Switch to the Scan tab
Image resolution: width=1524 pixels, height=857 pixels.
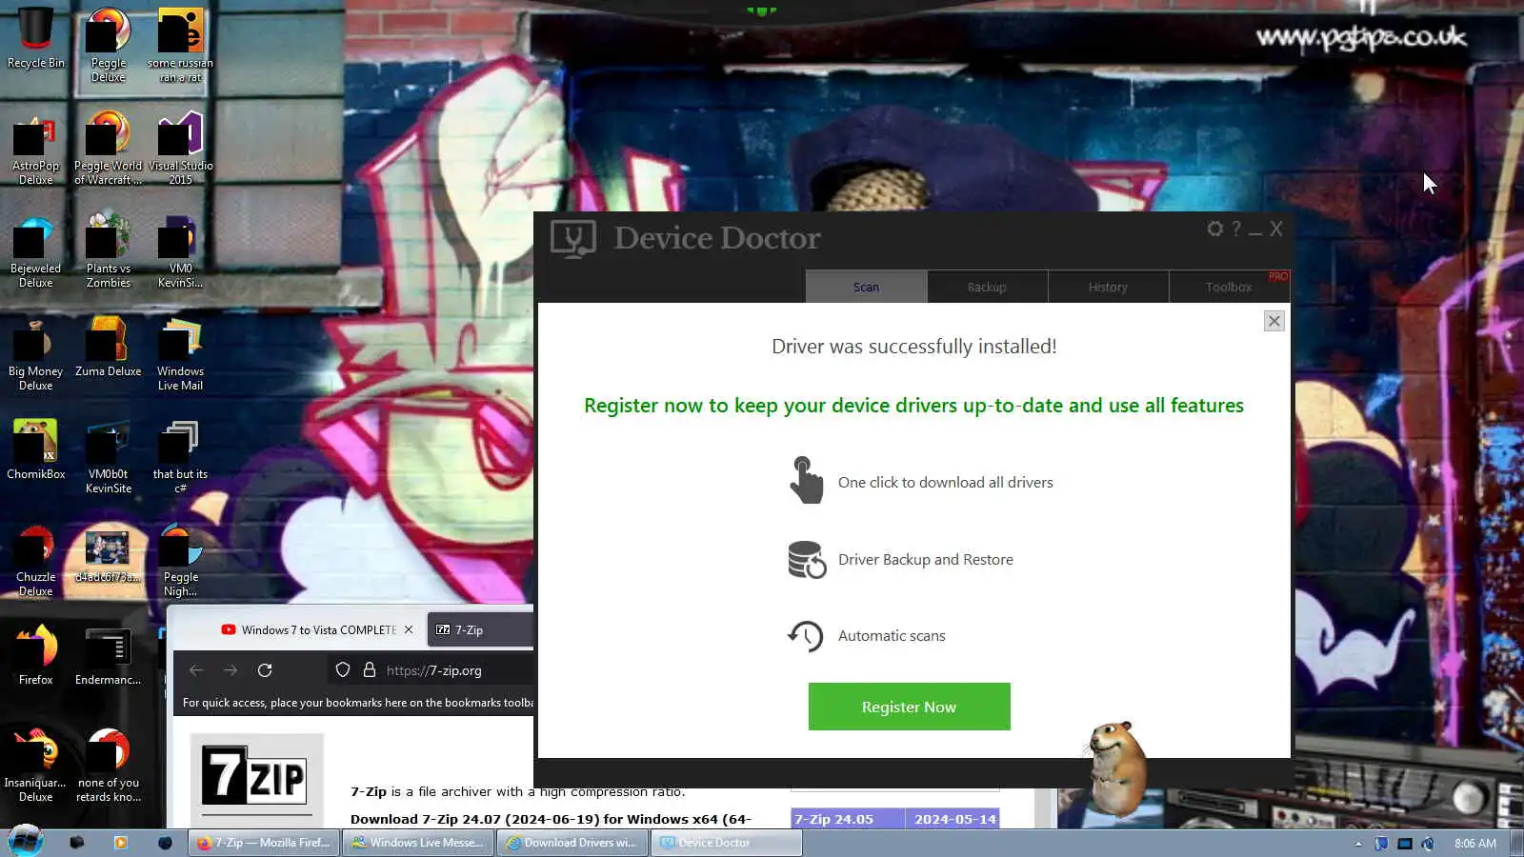pos(866,287)
